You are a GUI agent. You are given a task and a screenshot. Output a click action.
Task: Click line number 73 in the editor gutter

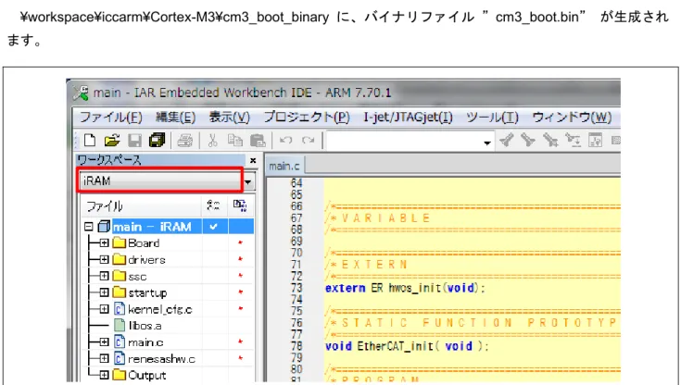pyautogui.click(x=296, y=288)
